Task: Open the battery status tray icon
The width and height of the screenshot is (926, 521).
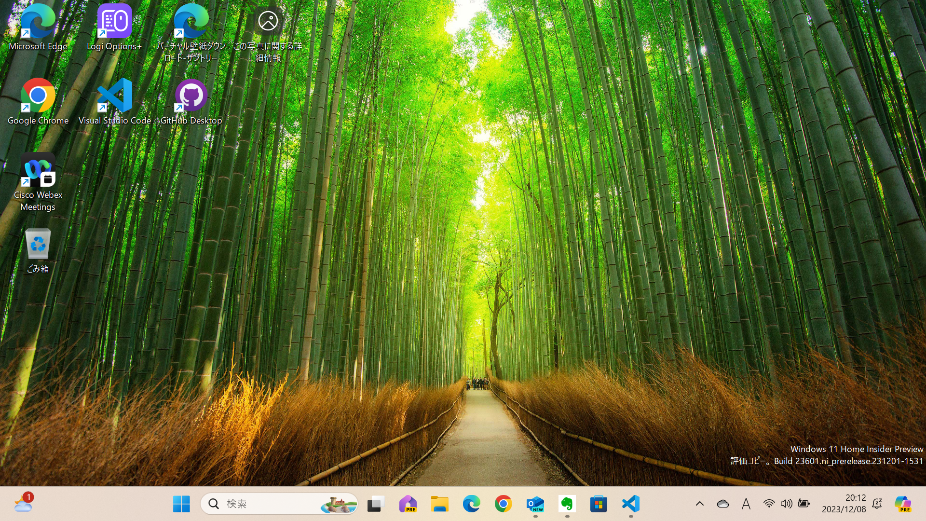Action: (803, 504)
